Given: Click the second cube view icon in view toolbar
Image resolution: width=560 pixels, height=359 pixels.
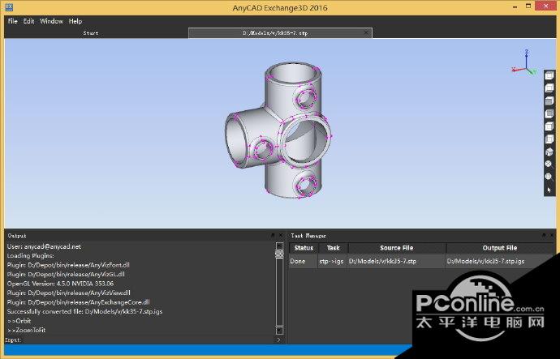Looking at the screenshot, I should [549, 88].
